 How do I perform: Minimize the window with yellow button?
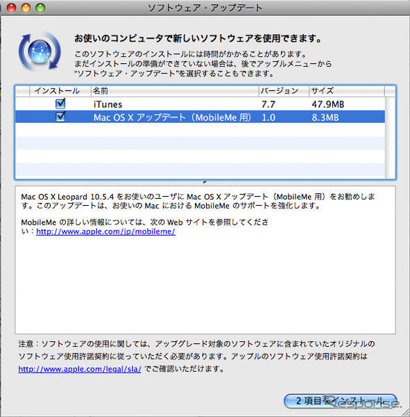(x=26, y=8)
